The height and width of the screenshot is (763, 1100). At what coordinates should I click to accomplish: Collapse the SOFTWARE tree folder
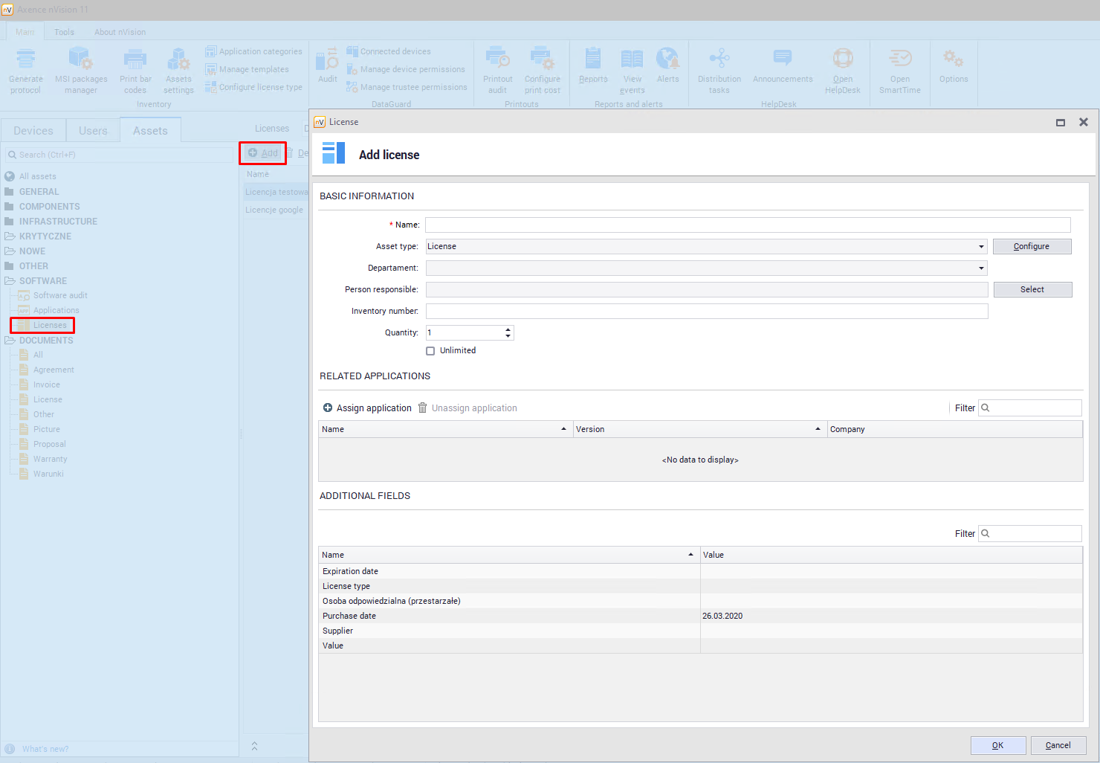tap(10, 281)
